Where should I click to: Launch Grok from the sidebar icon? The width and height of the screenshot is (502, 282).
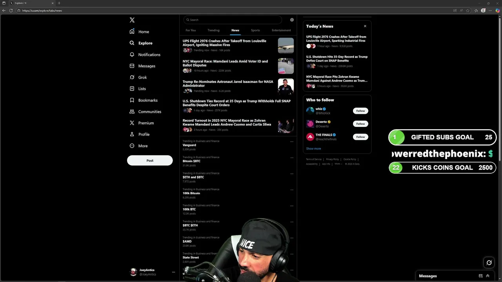point(132,77)
